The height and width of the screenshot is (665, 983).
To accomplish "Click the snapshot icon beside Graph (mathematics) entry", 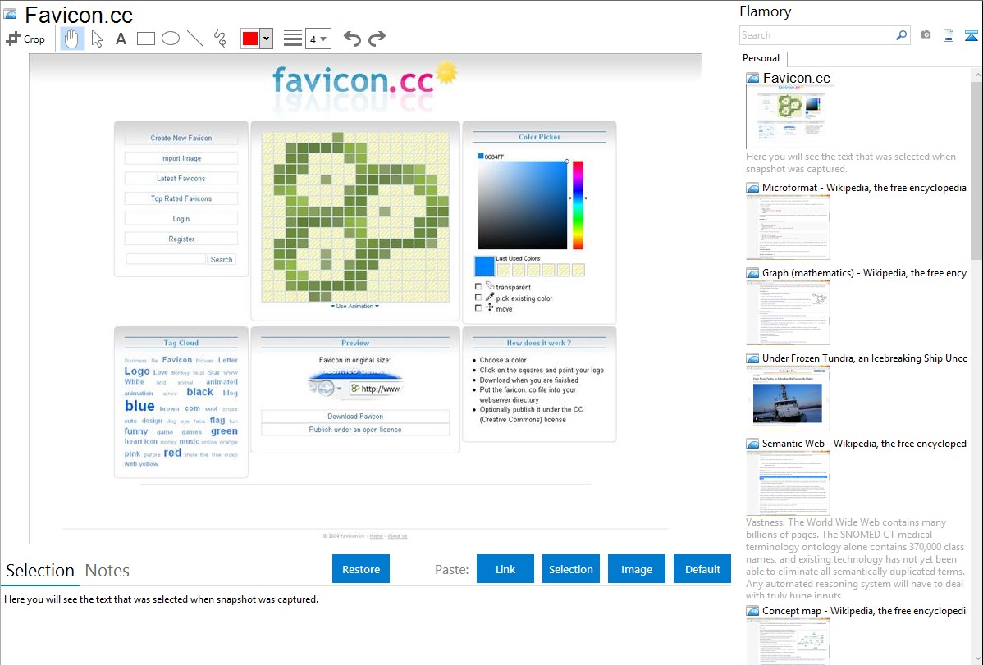I will 752,273.
